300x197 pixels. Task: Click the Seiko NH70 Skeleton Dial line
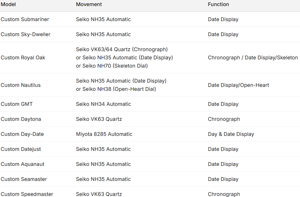(x=112, y=66)
